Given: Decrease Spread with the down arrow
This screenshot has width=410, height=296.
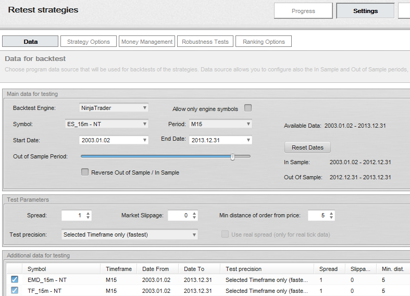Looking at the screenshot, I should tap(88, 217).
